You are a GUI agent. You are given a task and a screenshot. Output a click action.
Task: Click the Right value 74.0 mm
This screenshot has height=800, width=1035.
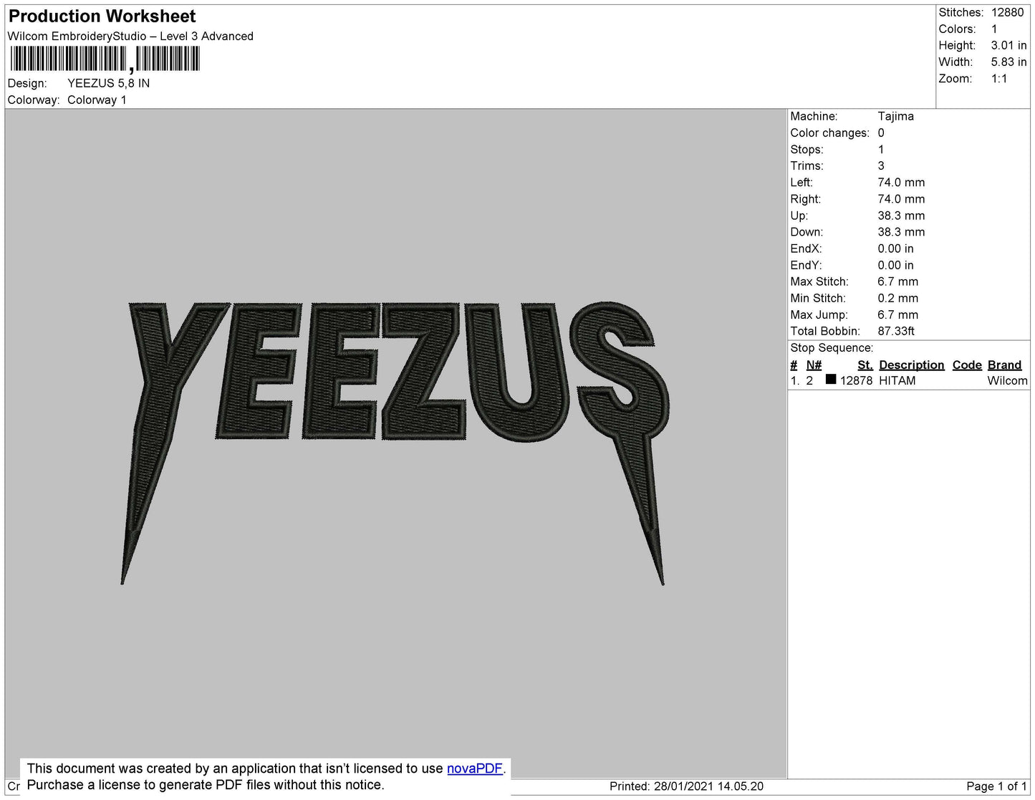(901, 199)
